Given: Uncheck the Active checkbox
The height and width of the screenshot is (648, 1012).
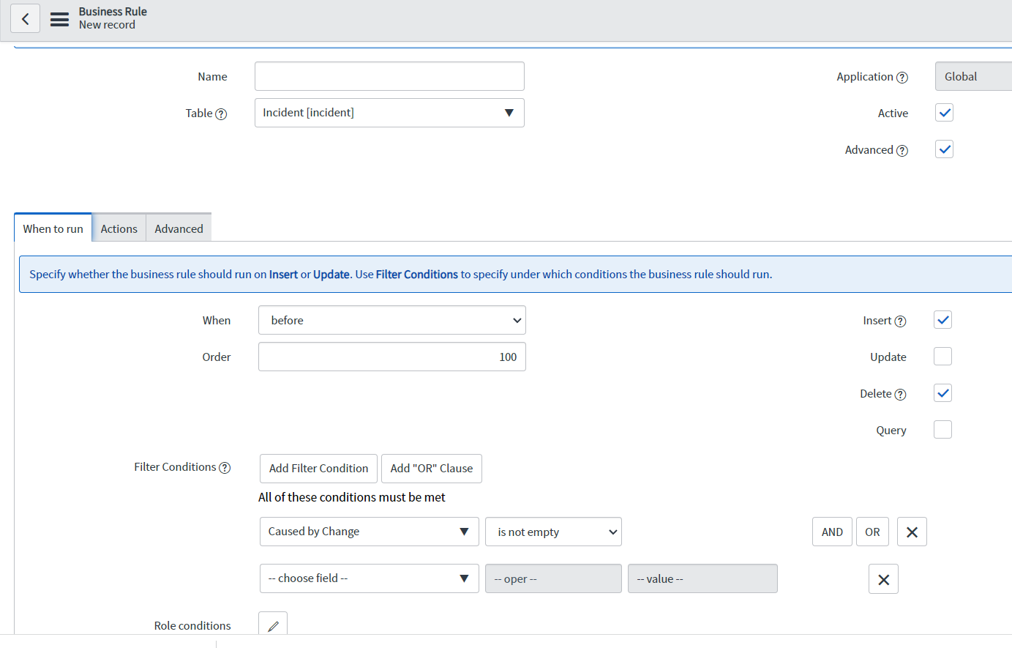Looking at the screenshot, I should tap(944, 112).
